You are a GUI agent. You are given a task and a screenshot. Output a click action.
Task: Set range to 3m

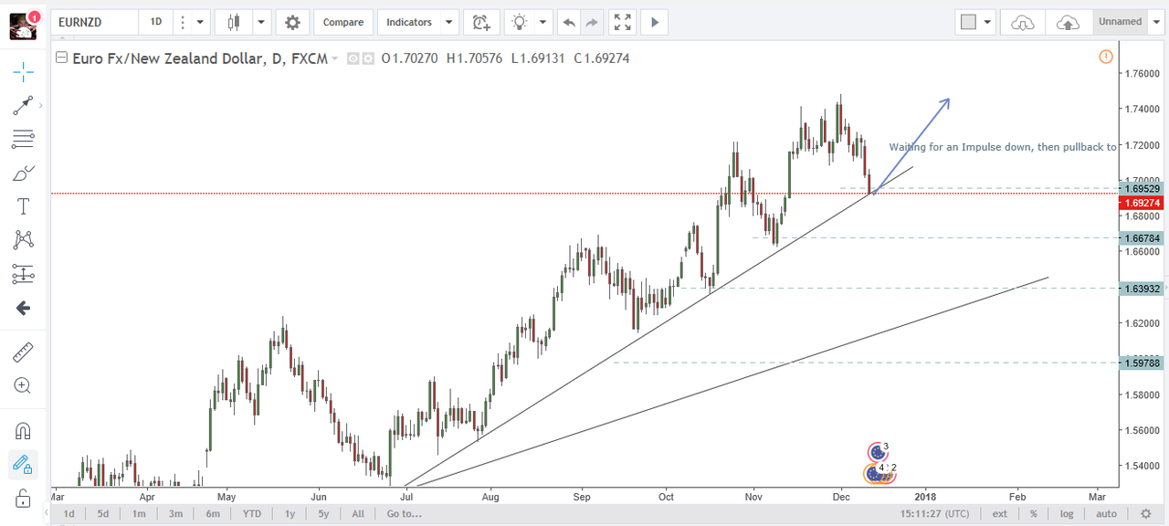(175, 514)
